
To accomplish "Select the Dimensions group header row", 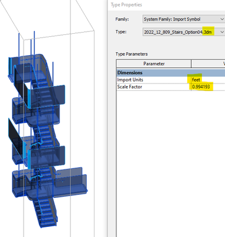I will click(171, 72).
